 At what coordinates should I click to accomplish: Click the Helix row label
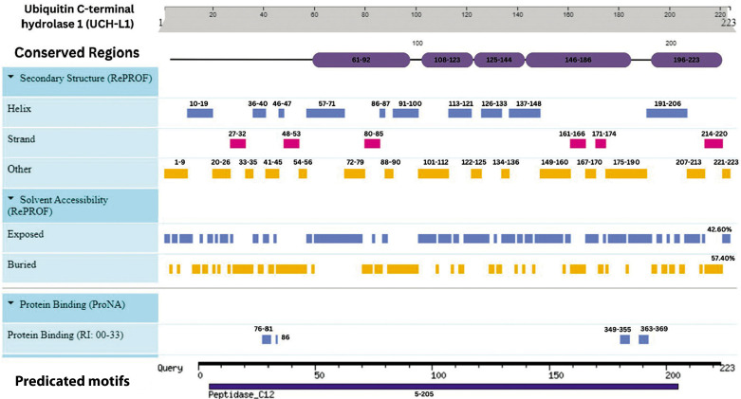(19, 109)
